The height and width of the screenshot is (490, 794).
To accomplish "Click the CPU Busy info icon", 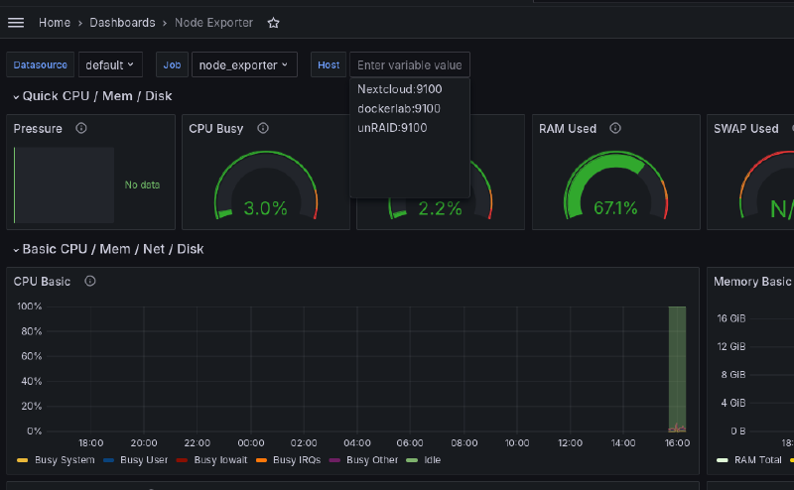I will [x=264, y=128].
